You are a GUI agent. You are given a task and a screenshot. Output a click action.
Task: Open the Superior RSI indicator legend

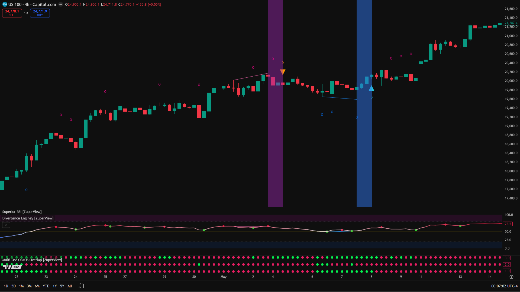[x=22, y=212]
